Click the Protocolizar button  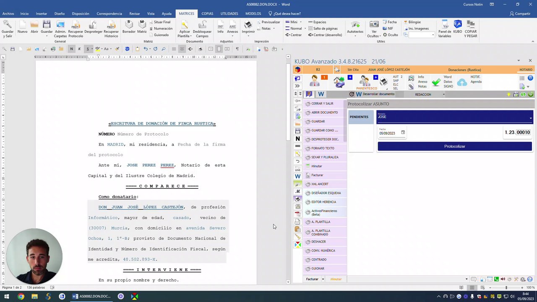(455, 146)
